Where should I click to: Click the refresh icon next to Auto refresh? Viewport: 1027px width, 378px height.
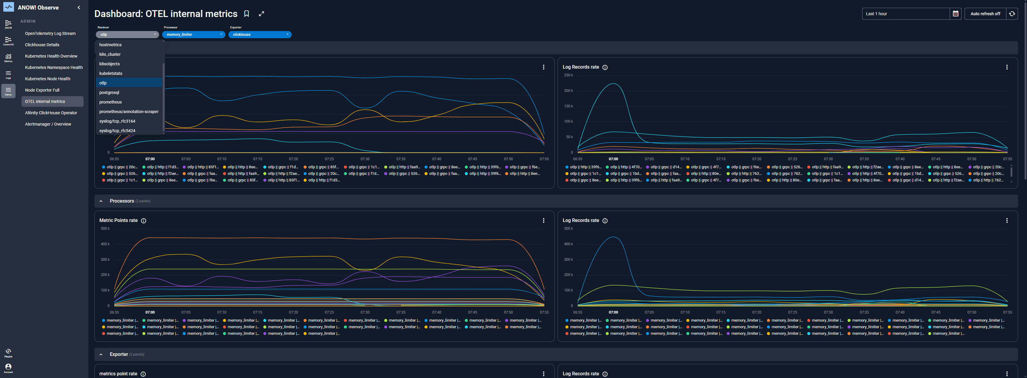coord(1012,14)
